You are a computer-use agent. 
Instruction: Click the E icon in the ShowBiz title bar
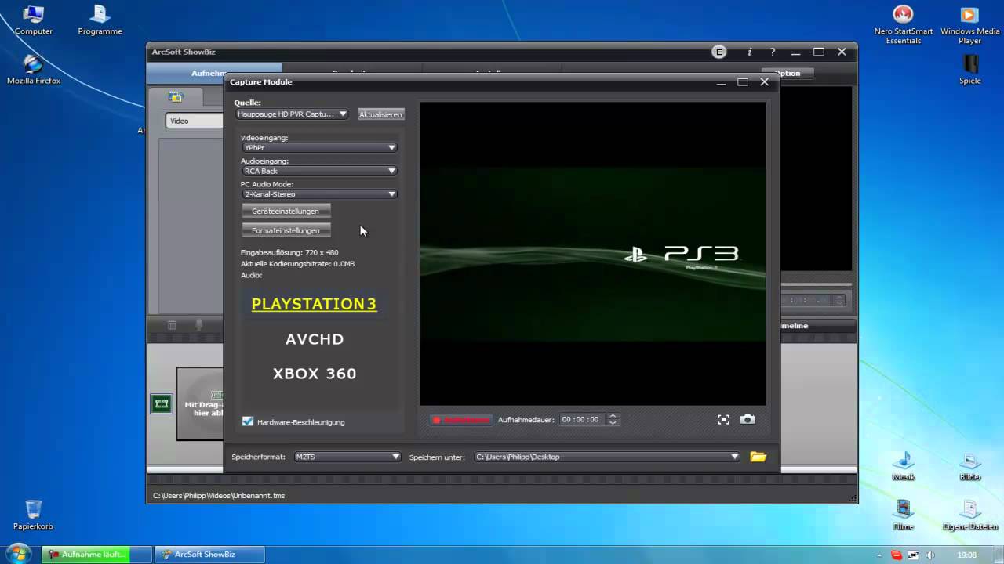718,52
